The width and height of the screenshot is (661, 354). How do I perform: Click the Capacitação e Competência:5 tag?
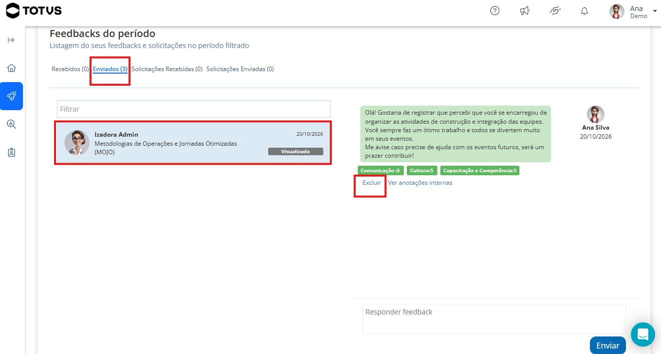click(x=480, y=171)
